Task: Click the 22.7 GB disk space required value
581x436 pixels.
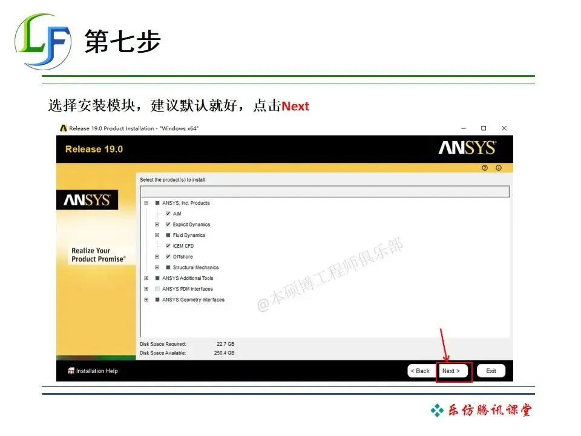Action: [x=225, y=344]
